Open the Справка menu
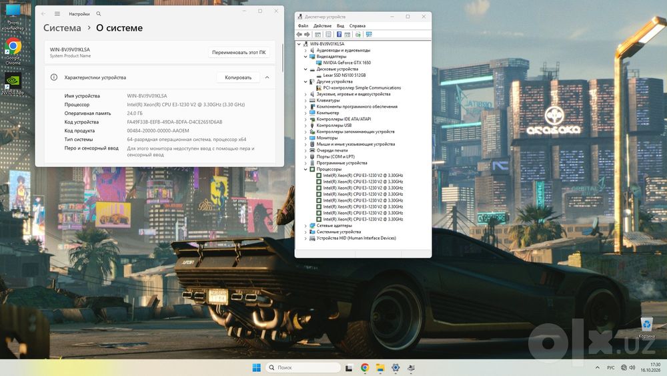This screenshot has height=376, width=667. tap(358, 26)
